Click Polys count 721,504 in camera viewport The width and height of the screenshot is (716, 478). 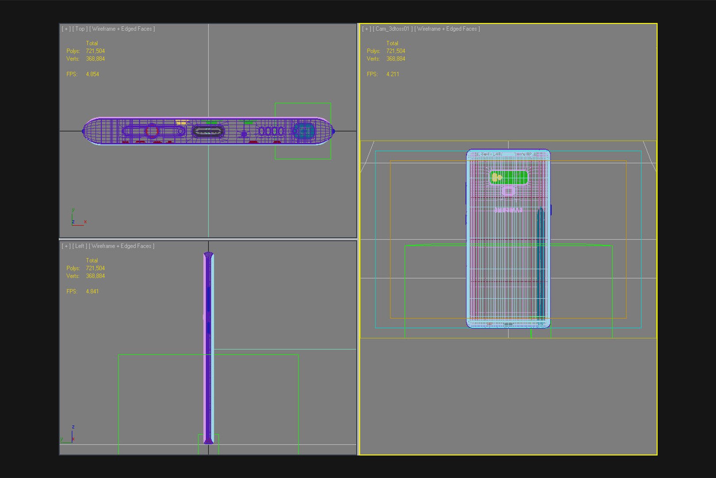[x=396, y=51]
